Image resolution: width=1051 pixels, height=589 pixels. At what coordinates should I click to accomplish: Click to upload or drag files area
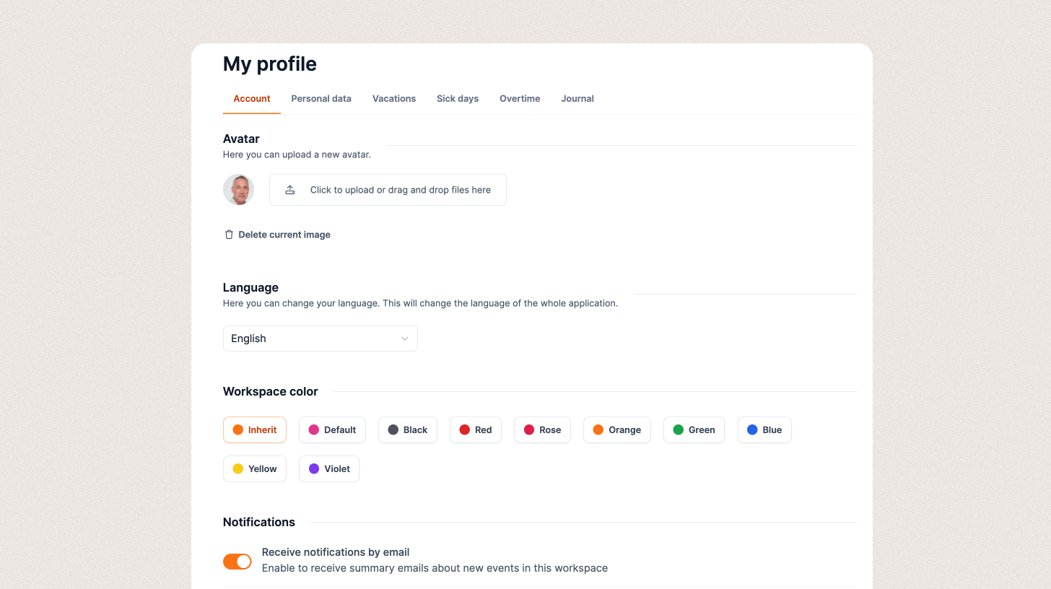388,190
